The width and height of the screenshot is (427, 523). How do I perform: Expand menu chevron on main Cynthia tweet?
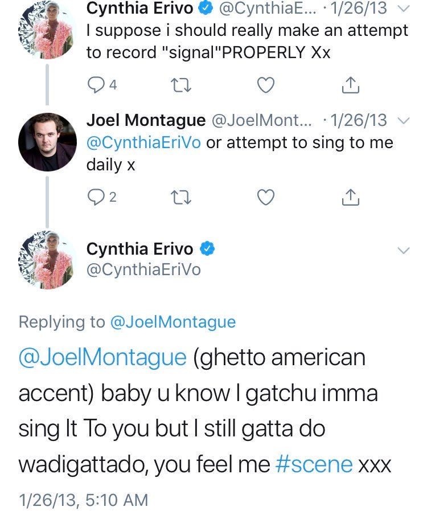point(403,250)
